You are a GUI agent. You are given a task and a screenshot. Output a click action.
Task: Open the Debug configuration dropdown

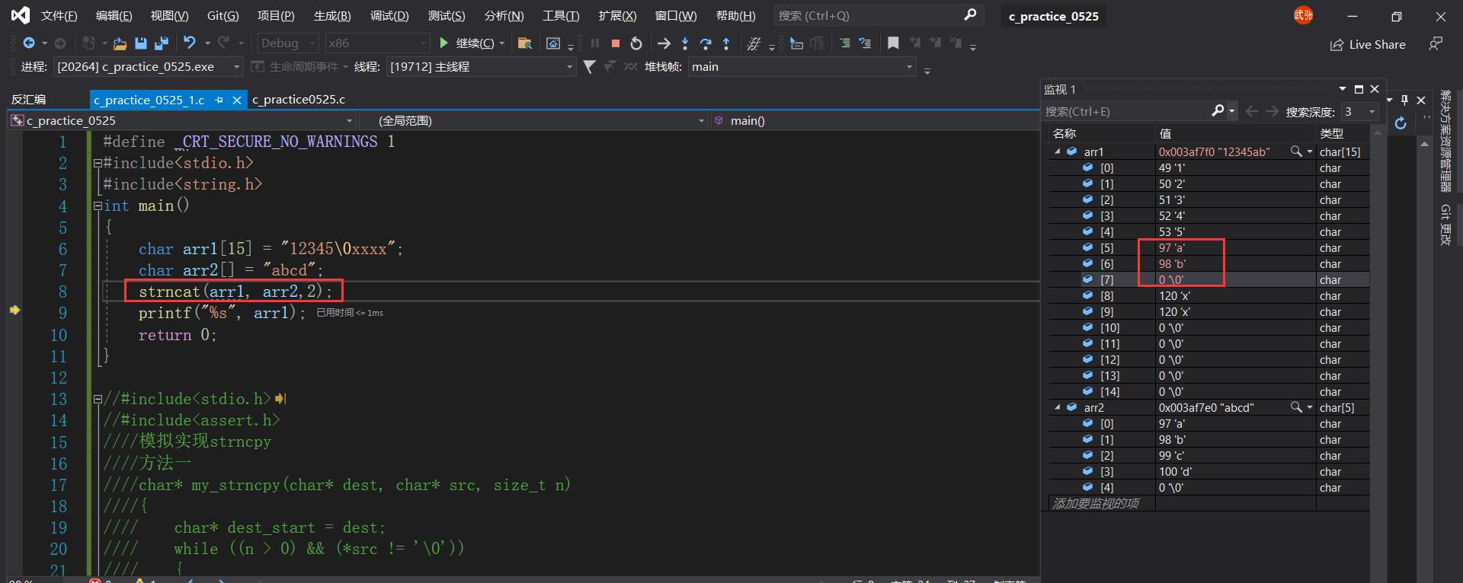click(288, 43)
